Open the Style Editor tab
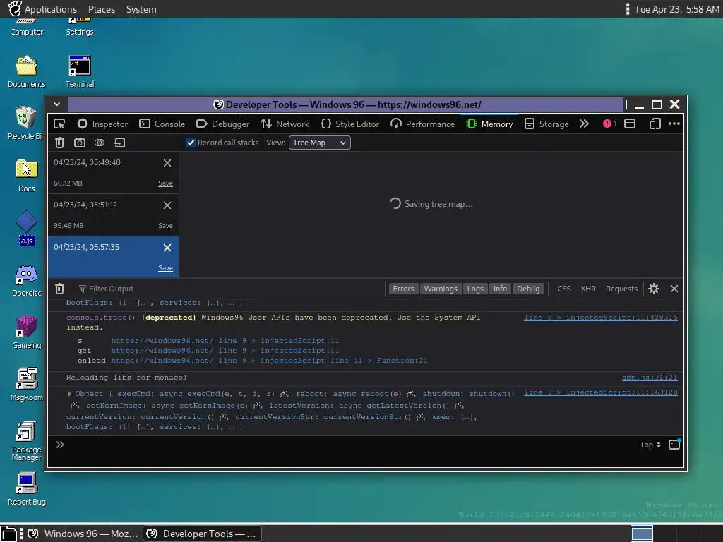This screenshot has height=542, width=723. click(350, 124)
